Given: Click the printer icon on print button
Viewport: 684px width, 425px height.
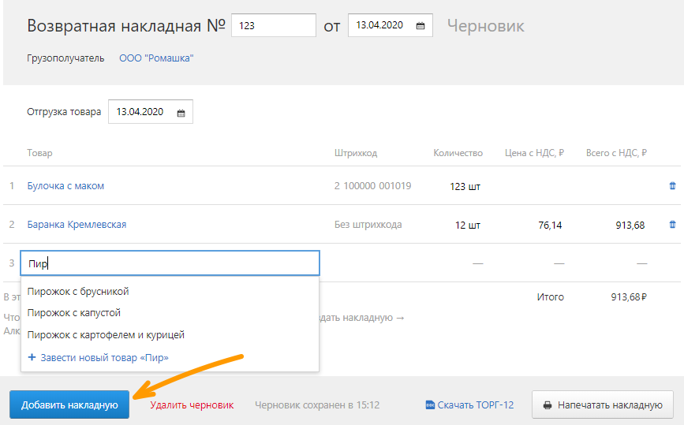Looking at the screenshot, I should 548,405.
